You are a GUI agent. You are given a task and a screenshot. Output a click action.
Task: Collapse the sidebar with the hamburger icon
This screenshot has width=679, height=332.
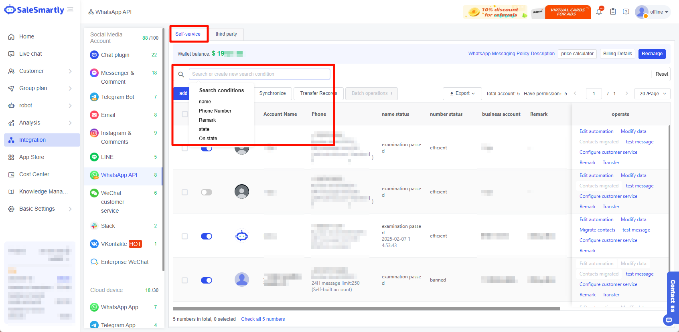70,10
